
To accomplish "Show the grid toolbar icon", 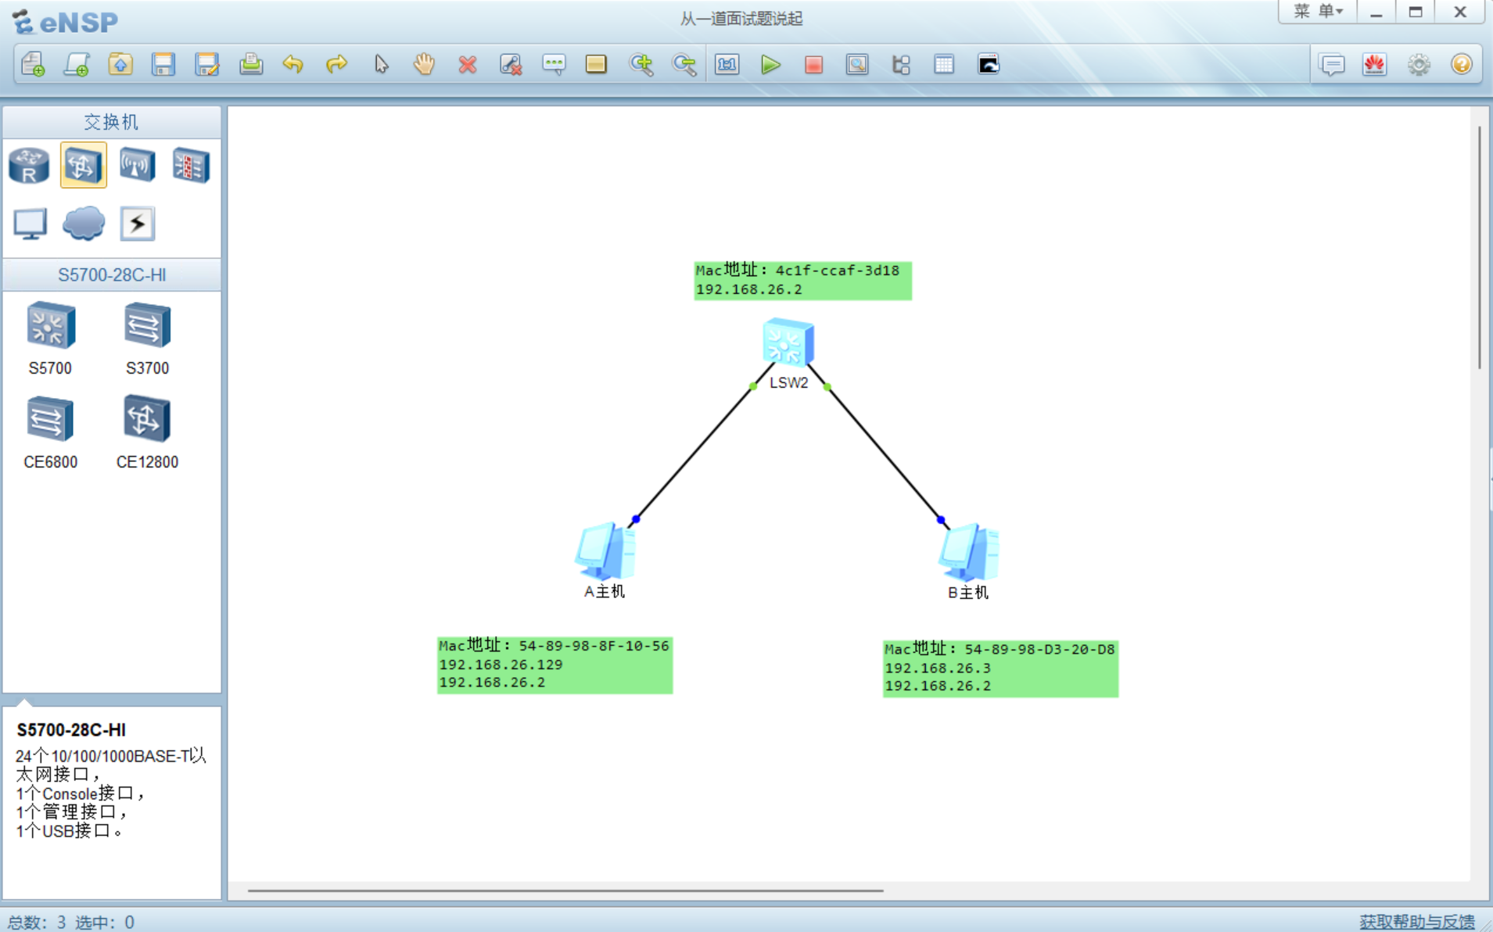I will coord(944,64).
